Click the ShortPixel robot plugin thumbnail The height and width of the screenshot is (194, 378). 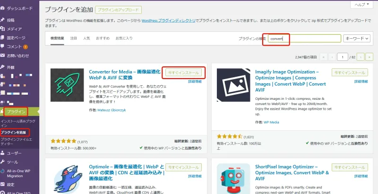coord(233,179)
